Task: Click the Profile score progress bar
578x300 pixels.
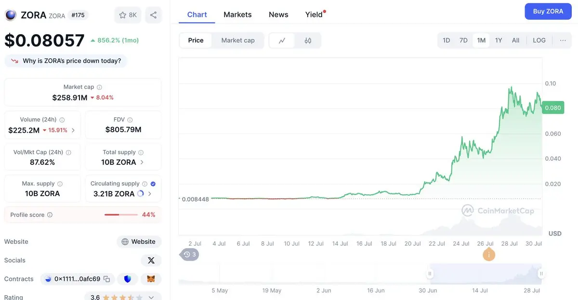Action: [x=121, y=215]
